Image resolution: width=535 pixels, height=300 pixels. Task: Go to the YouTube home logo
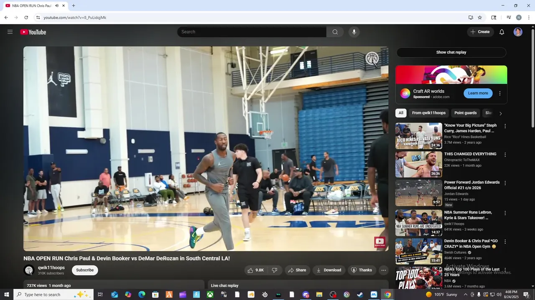click(33, 32)
